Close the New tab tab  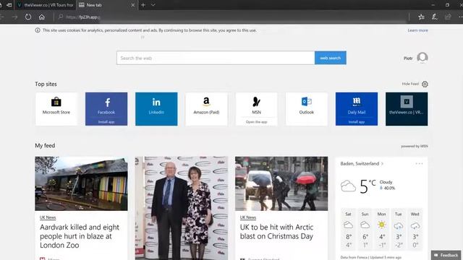[132, 5]
